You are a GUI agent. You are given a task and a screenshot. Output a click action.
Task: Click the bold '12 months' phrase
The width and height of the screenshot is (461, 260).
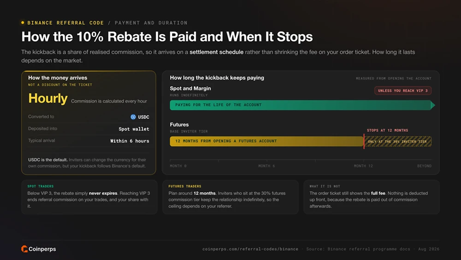coord(204,193)
